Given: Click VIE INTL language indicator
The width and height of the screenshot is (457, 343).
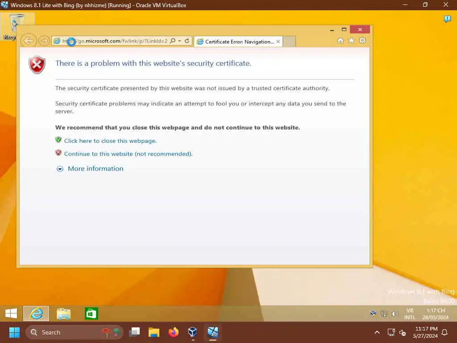Looking at the screenshot, I should click(x=410, y=314).
